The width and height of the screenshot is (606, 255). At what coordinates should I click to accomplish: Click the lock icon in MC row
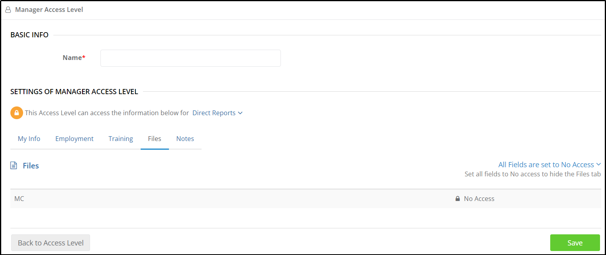tap(457, 199)
